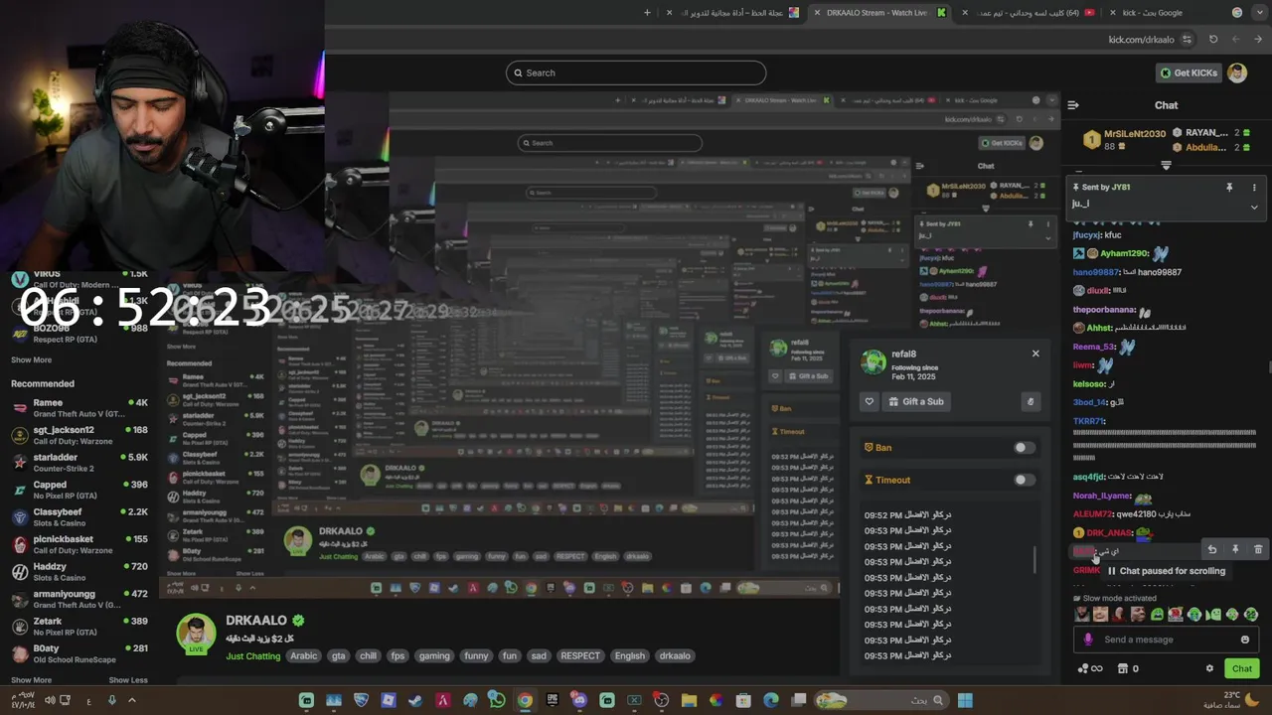Viewport: 1272px width, 715px height.
Task: Reload the page in Chrome
Action: click(x=1213, y=40)
